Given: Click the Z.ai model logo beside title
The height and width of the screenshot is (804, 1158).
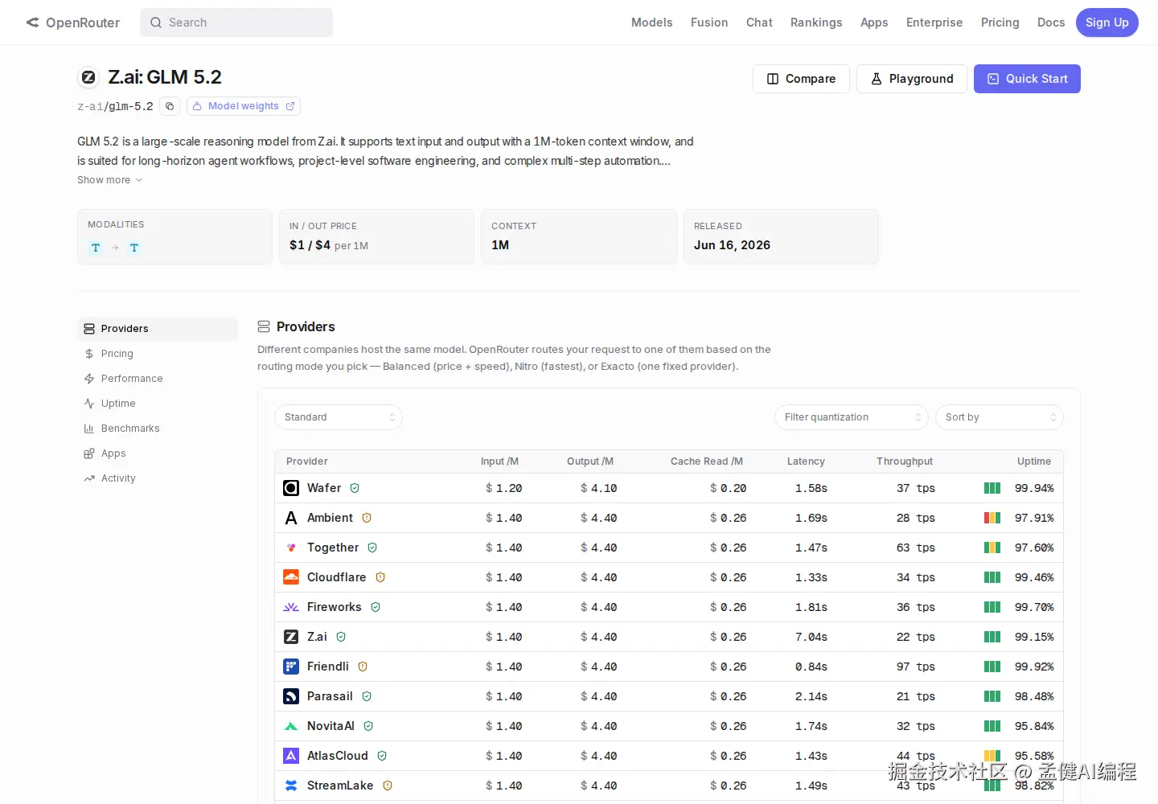Looking at the screenshot, I should click(88, 77).
